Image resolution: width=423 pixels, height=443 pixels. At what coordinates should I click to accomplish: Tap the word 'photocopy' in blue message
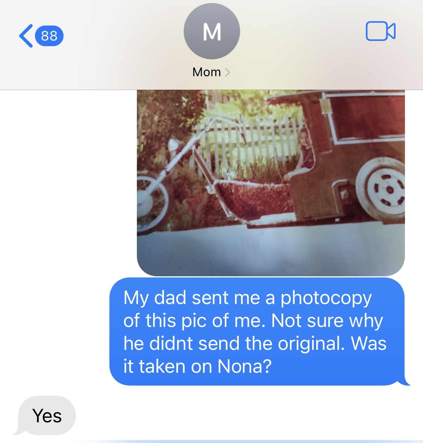point(326,298)
